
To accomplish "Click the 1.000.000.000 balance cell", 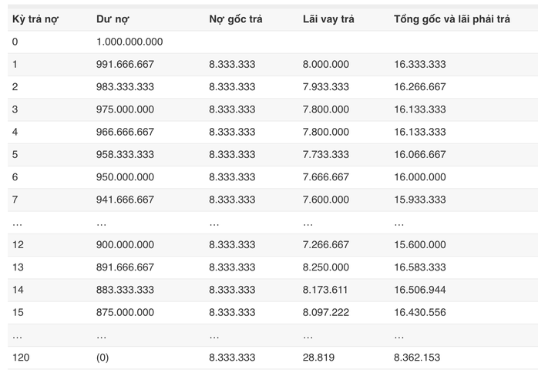I will 129,42.
